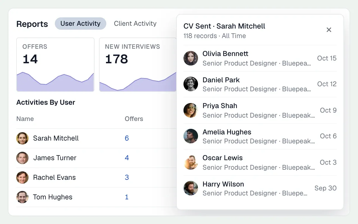Click Oscar Lewis's avatar photo
Screen dimensions: 358x224
191,162
